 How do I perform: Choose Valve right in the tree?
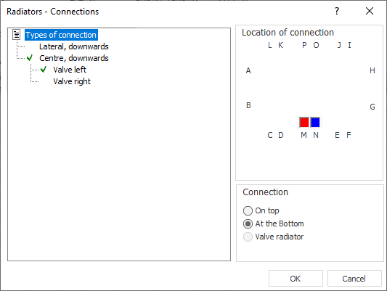click(72, 81)
